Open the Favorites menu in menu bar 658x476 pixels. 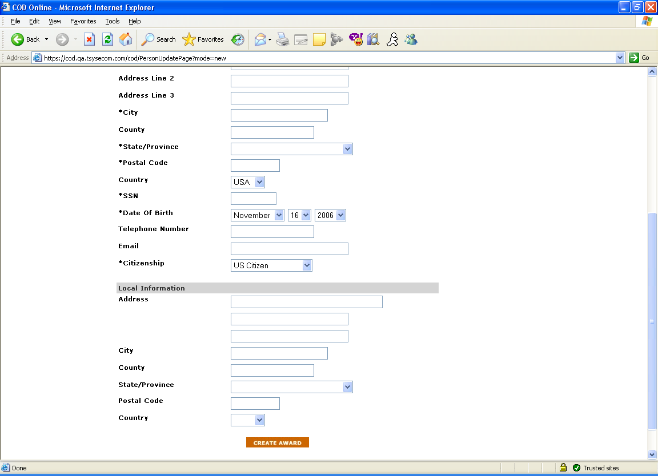click(83, 21)
